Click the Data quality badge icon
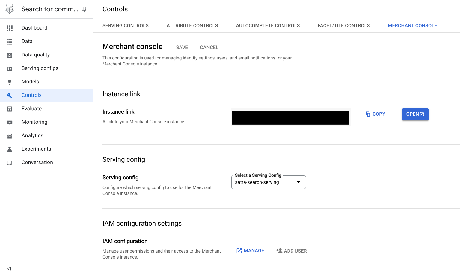460x272 pixels. tap(9, 55)
